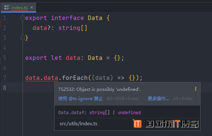Screen dimensions: 212x136
Task: Click line number 7 in gutter
Action: pos(4,78)
